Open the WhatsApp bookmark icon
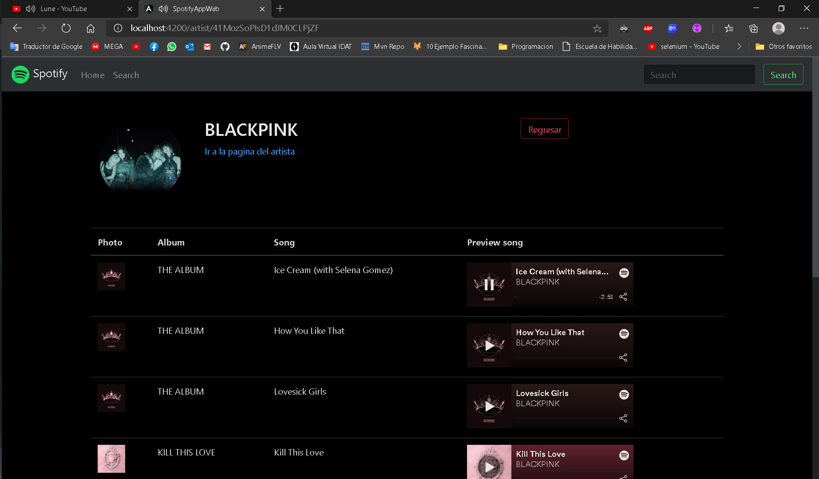The width and height of the screenshot is (819, 479). click(x=171, y=46)
